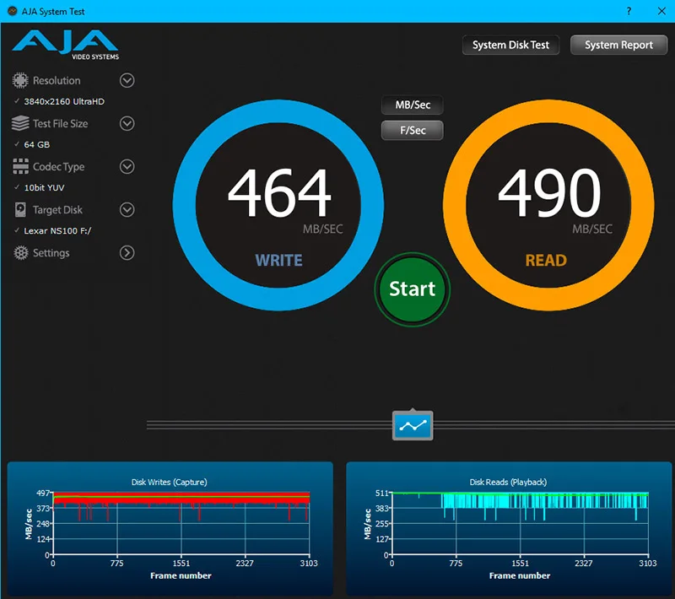The image size is (675, 599).
Task: Toggle the graph view chart icon
Action: pyautogui.click(x=413, y=425)
